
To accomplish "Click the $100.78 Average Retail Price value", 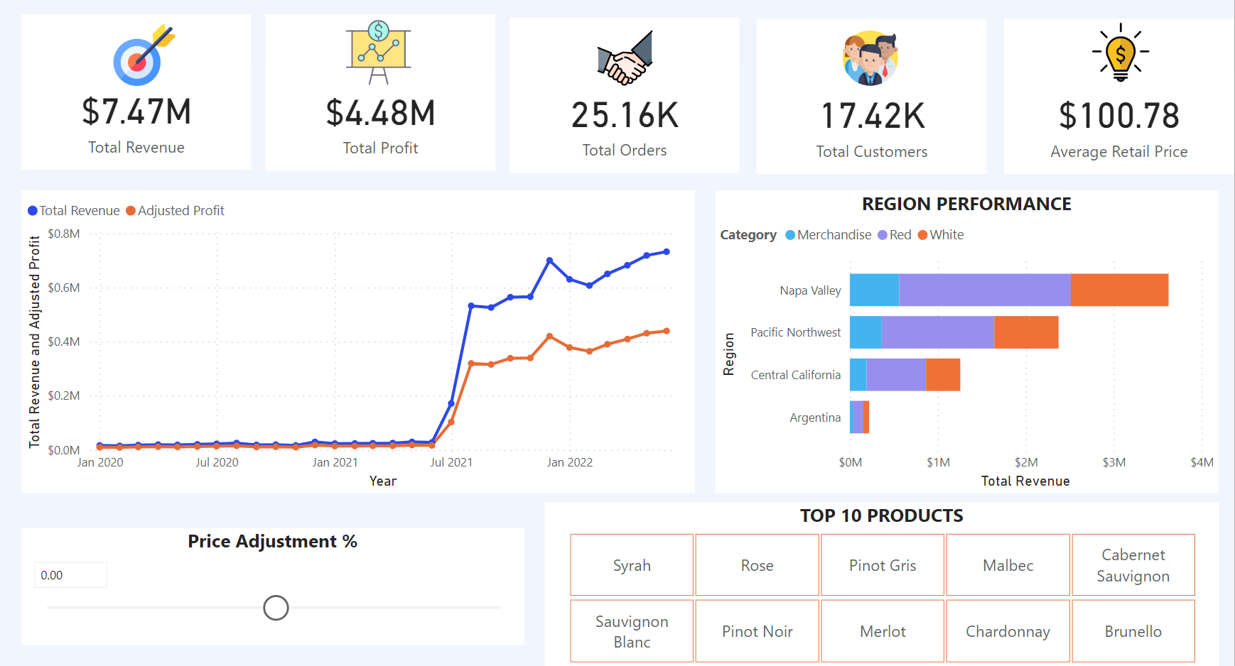I will pyautogui.click(x=1119, y=116).
